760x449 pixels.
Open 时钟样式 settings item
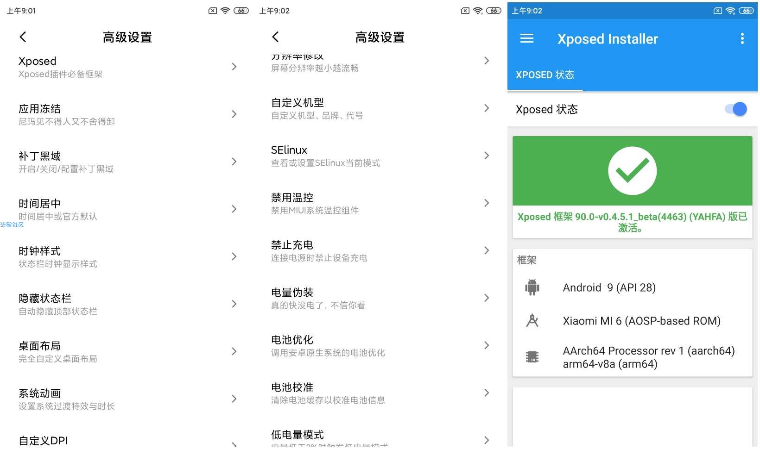126,257
